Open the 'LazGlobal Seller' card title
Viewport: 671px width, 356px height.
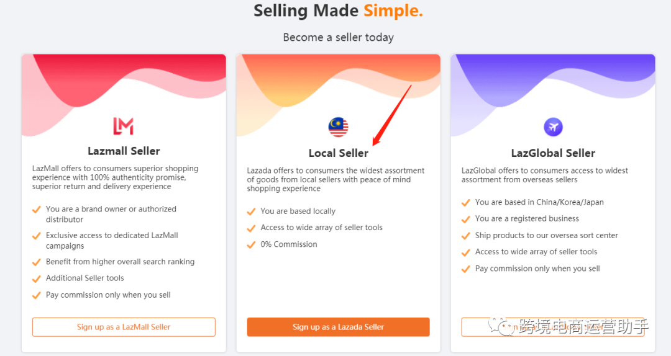tap(553, 153)
